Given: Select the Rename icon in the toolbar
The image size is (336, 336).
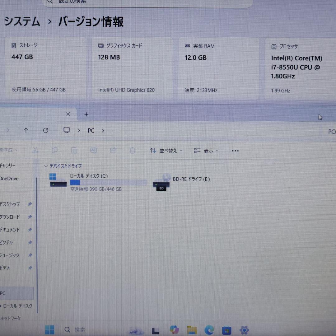Looking at the screenshot, I should click(x=94, y=150).
